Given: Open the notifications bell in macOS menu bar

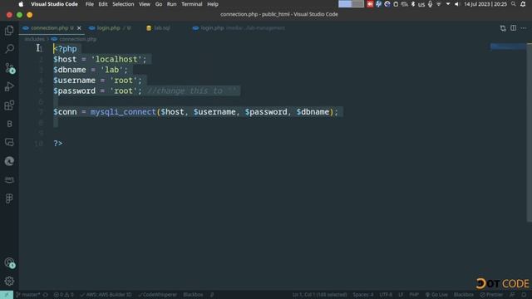Looking at the screenshot, I should tap(523, 4).
